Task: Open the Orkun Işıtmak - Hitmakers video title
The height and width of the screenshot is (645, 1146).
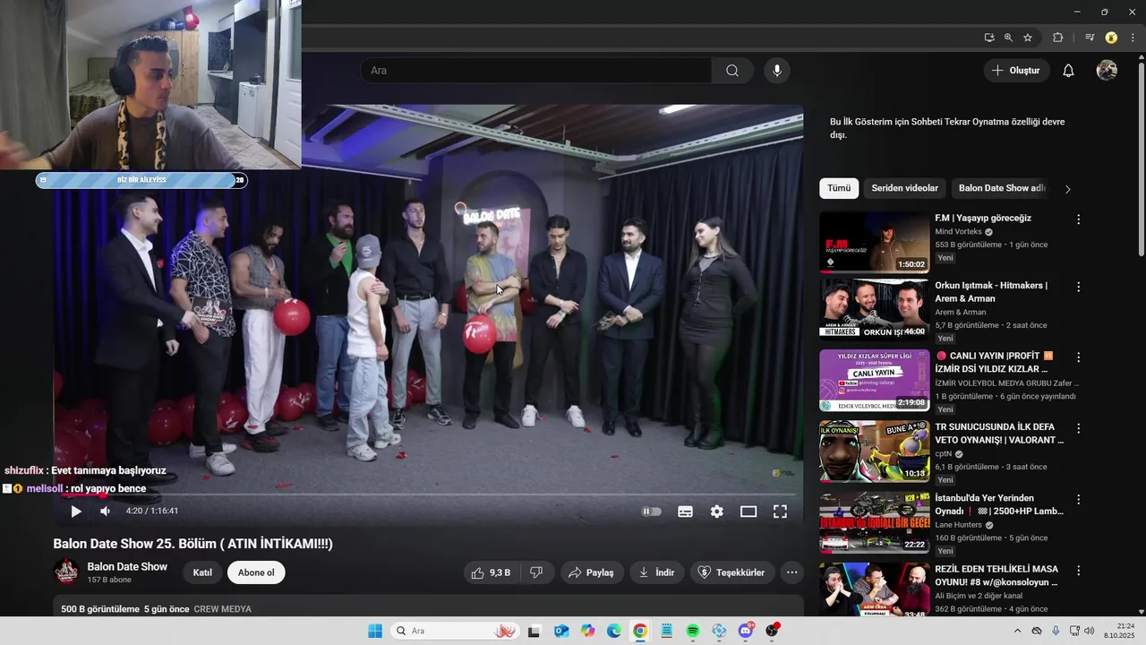Action: coord(991,292)
